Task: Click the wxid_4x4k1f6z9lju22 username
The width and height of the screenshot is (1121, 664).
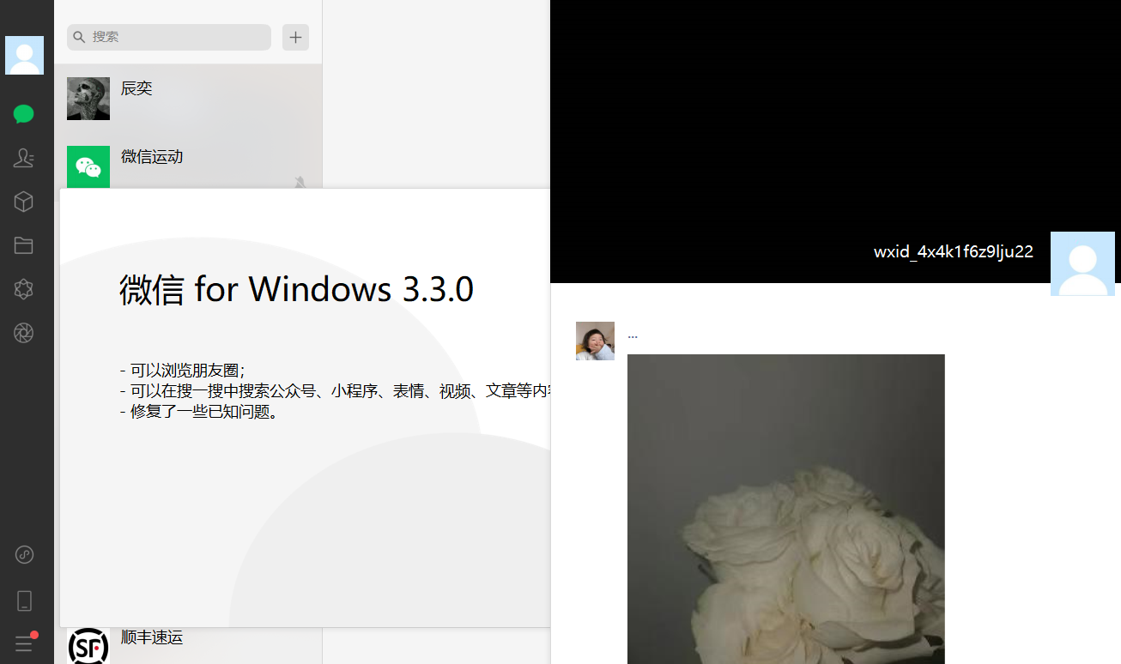Action: 953,251
